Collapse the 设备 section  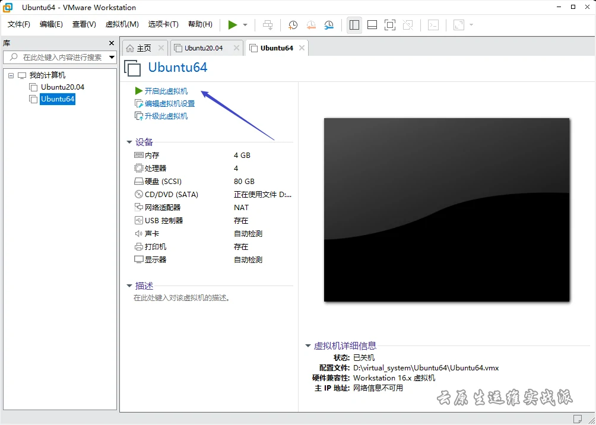(129, 142)
